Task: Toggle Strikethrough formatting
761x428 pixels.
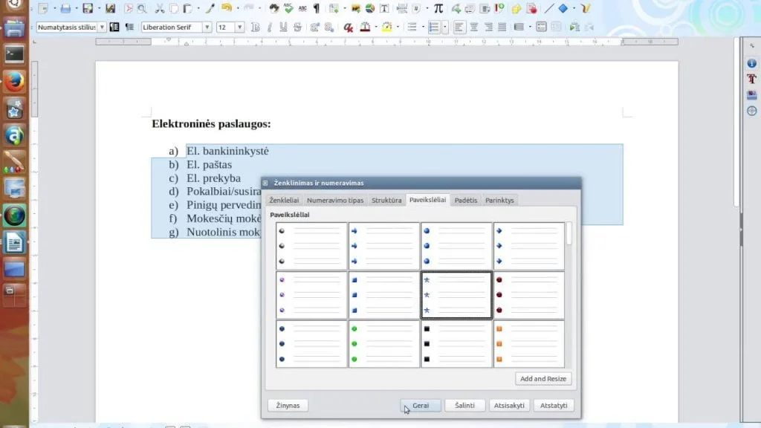Action: (x=297, y=27)
